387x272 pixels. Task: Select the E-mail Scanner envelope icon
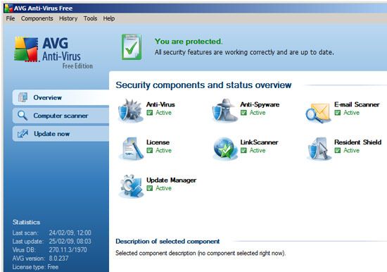(x=318, y=113)
